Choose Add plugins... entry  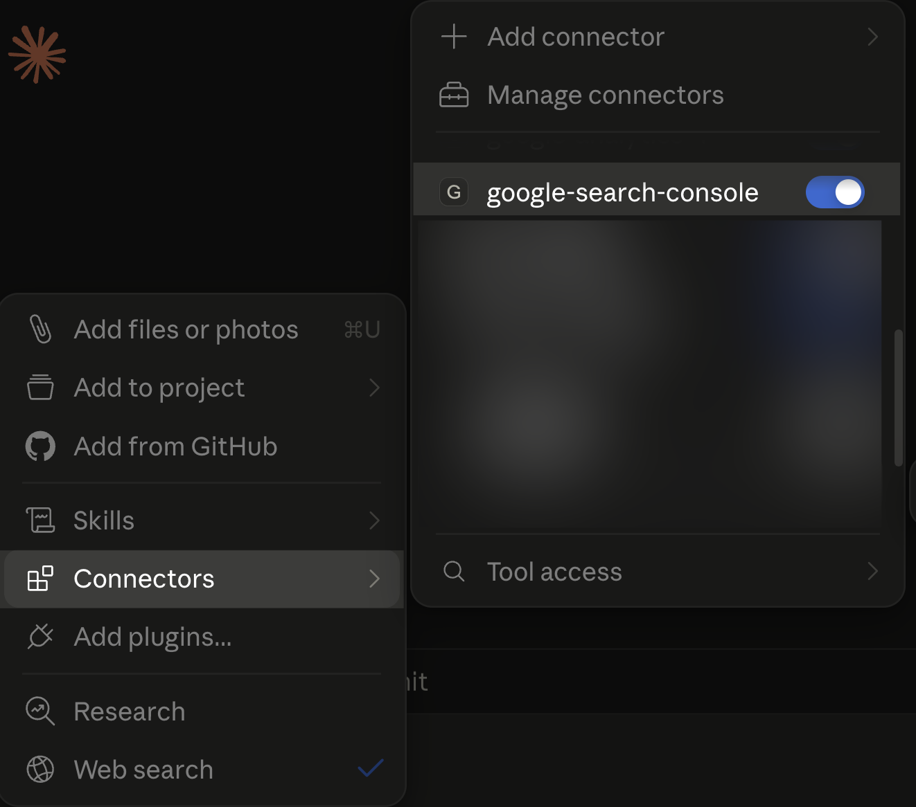(x=202, y=637)
